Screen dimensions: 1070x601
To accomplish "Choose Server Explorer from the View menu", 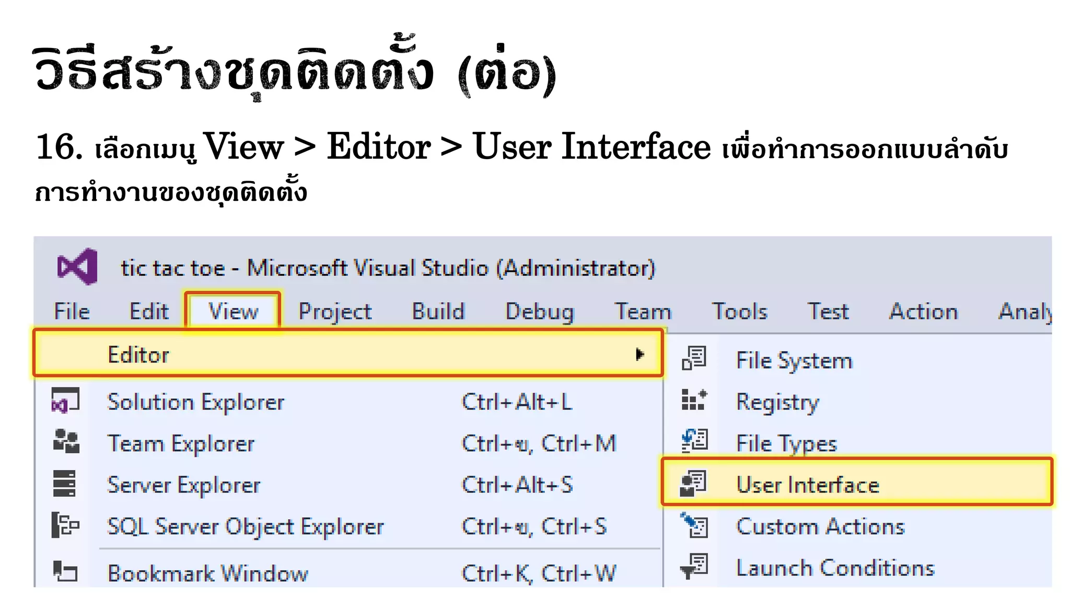I will click(x=348, y=485).
